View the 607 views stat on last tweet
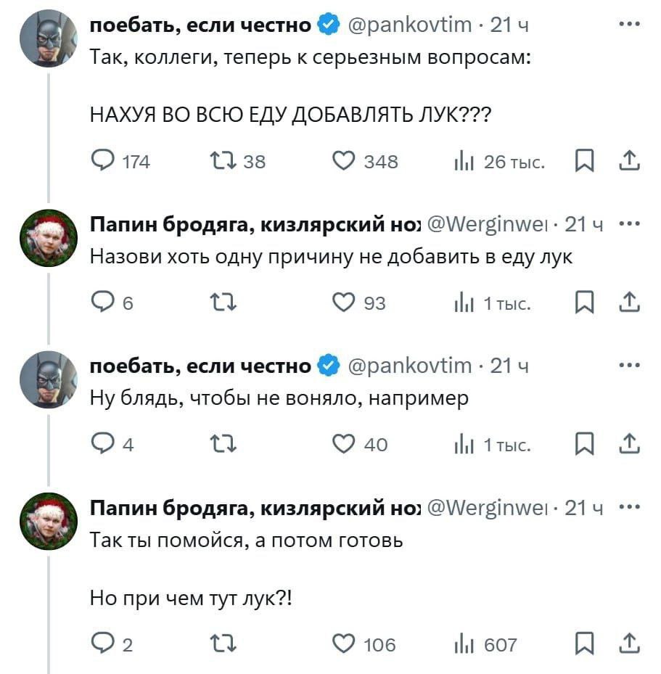Image resolution: width=661 pixels, height=674 pixels. 485,645
